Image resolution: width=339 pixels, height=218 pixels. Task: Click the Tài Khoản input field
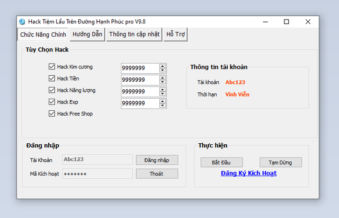pyautogui.click(x=97, y=159)
